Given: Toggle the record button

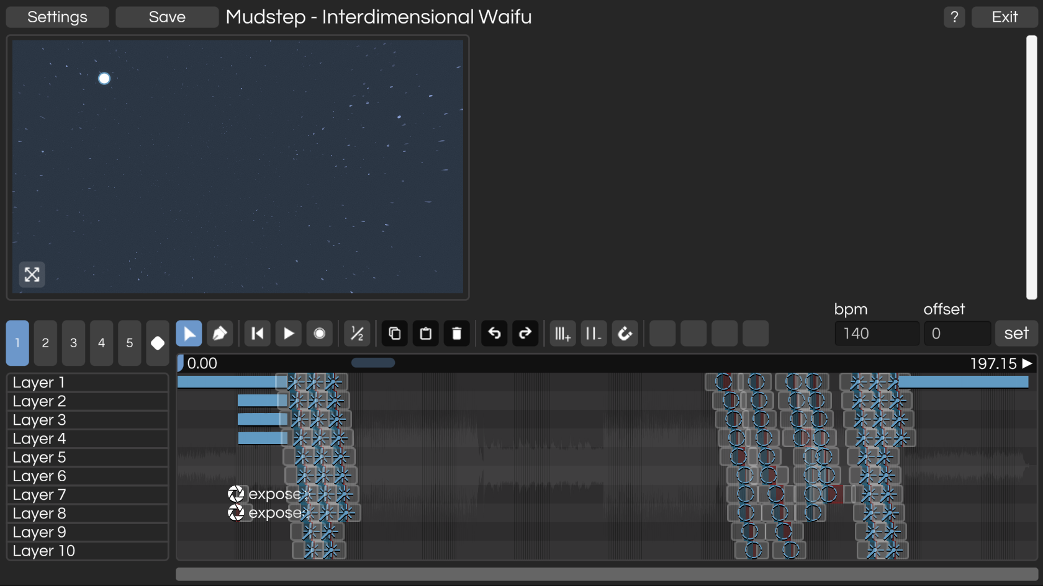Looking at the screenshot, I should (320, 334).
